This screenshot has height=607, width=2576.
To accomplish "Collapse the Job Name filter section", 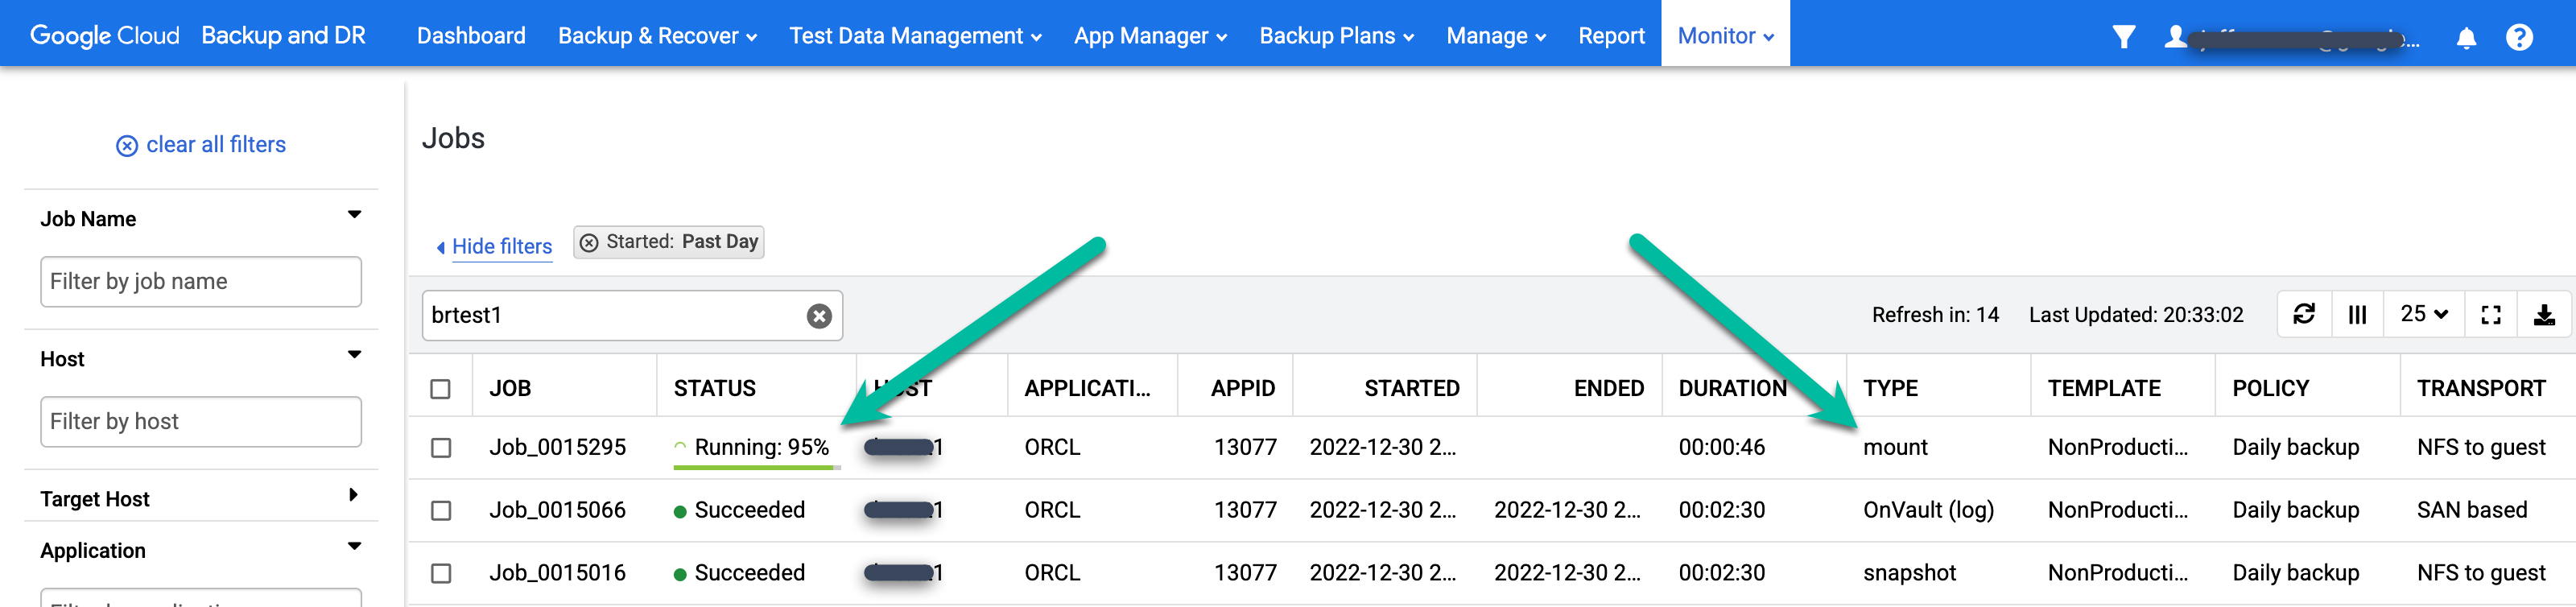I will pyautogui.click(x=354, y=215).
